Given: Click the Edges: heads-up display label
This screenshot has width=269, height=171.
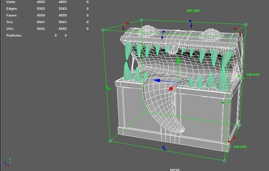Looking at the screenshot, I should click(12, 9).
